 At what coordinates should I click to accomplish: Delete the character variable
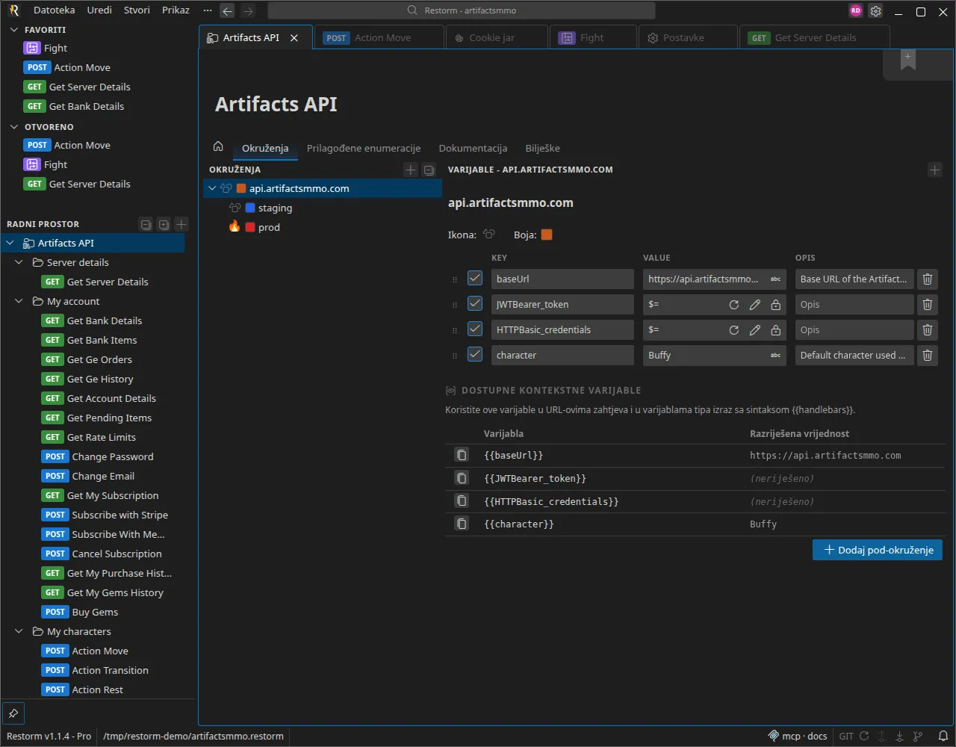click(x=928, y=356)
